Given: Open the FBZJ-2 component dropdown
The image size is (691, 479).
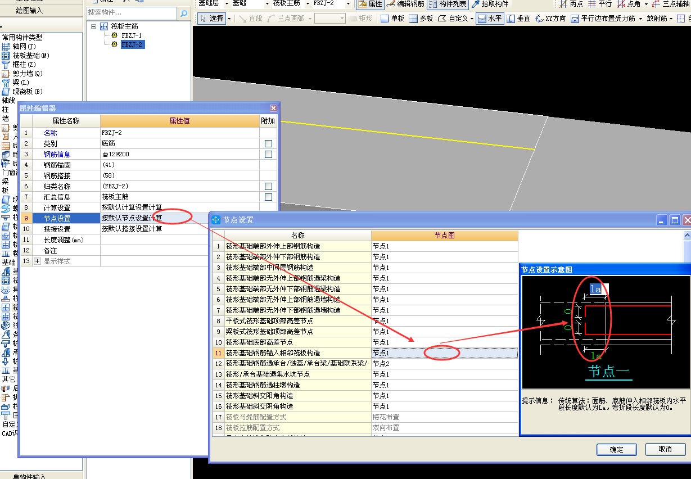Looking at the screenshot, I should (x=348, y=4).
